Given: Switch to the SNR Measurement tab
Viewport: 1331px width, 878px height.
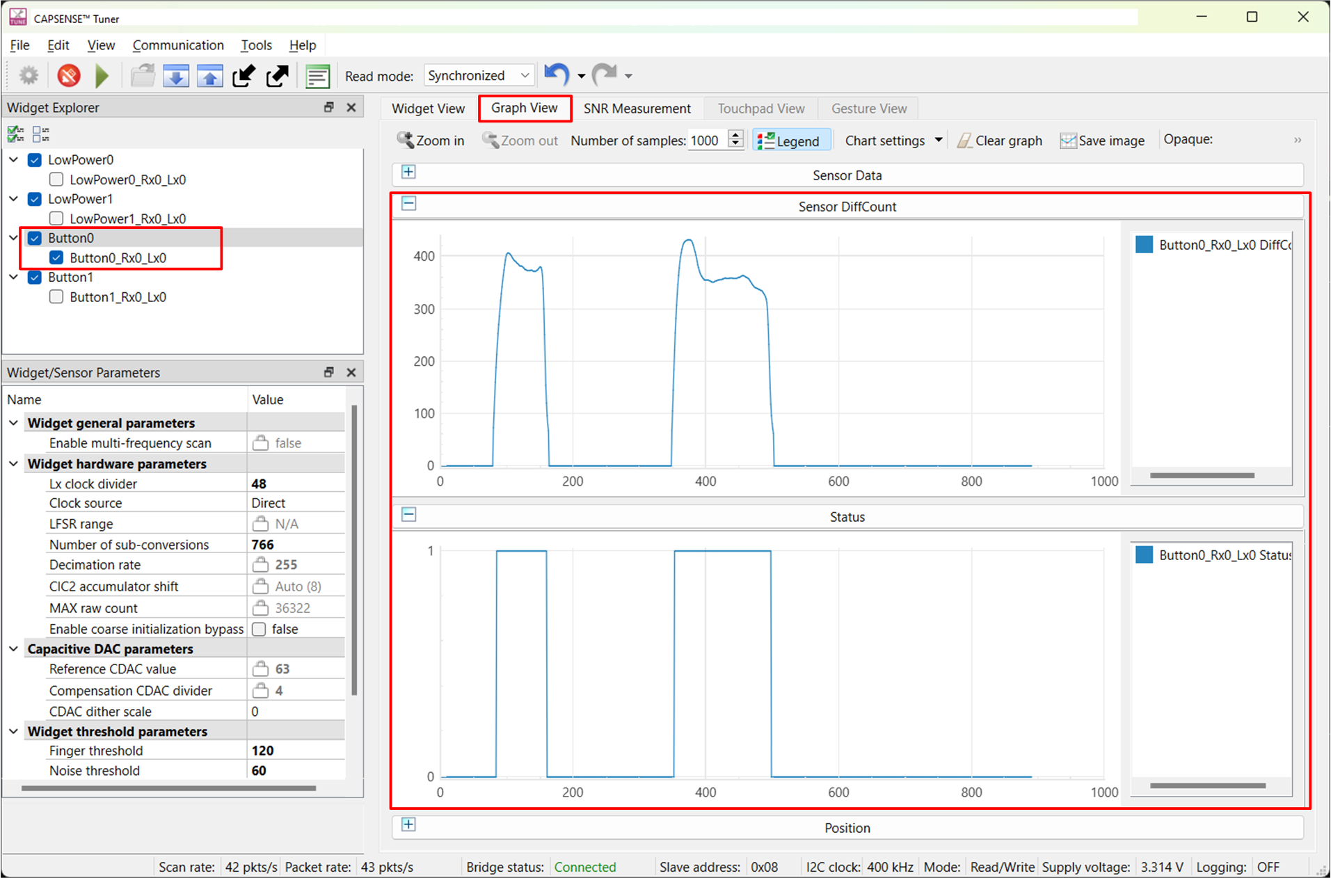Looking at the screenshot, I should (x=637, y=109).
